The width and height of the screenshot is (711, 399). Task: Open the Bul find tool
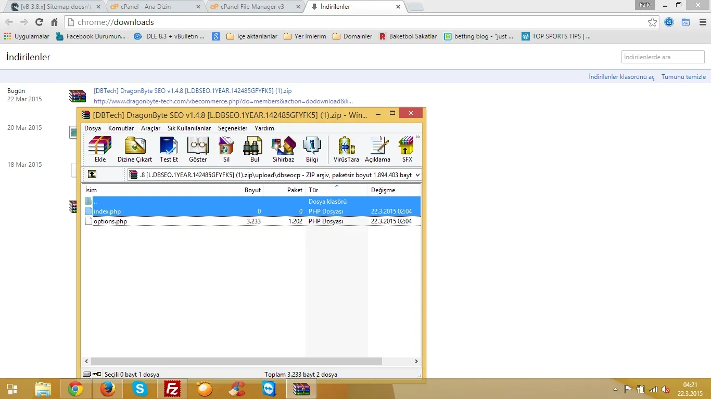coord(255,150)
